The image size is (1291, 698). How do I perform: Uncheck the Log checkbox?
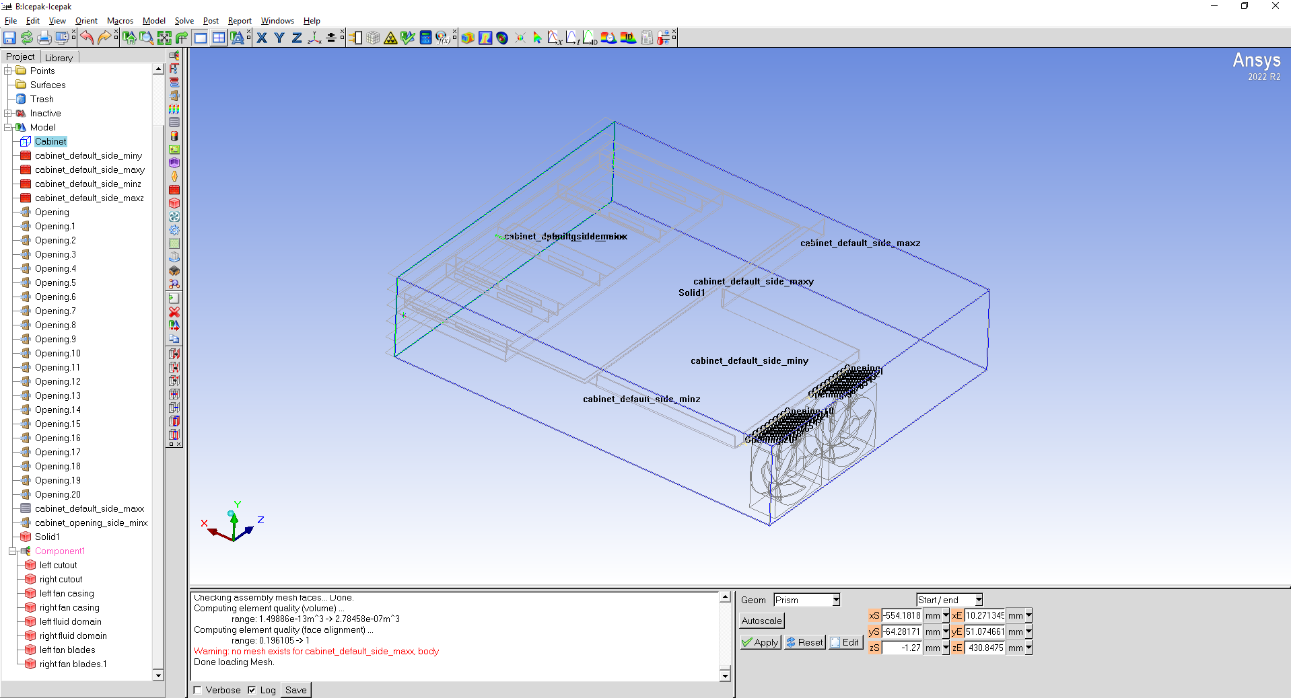click(x=252, y=690)
